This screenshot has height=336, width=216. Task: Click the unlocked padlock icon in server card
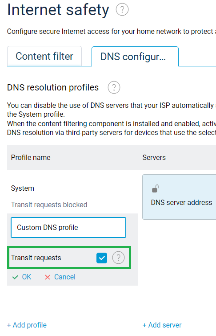point(155,189)
